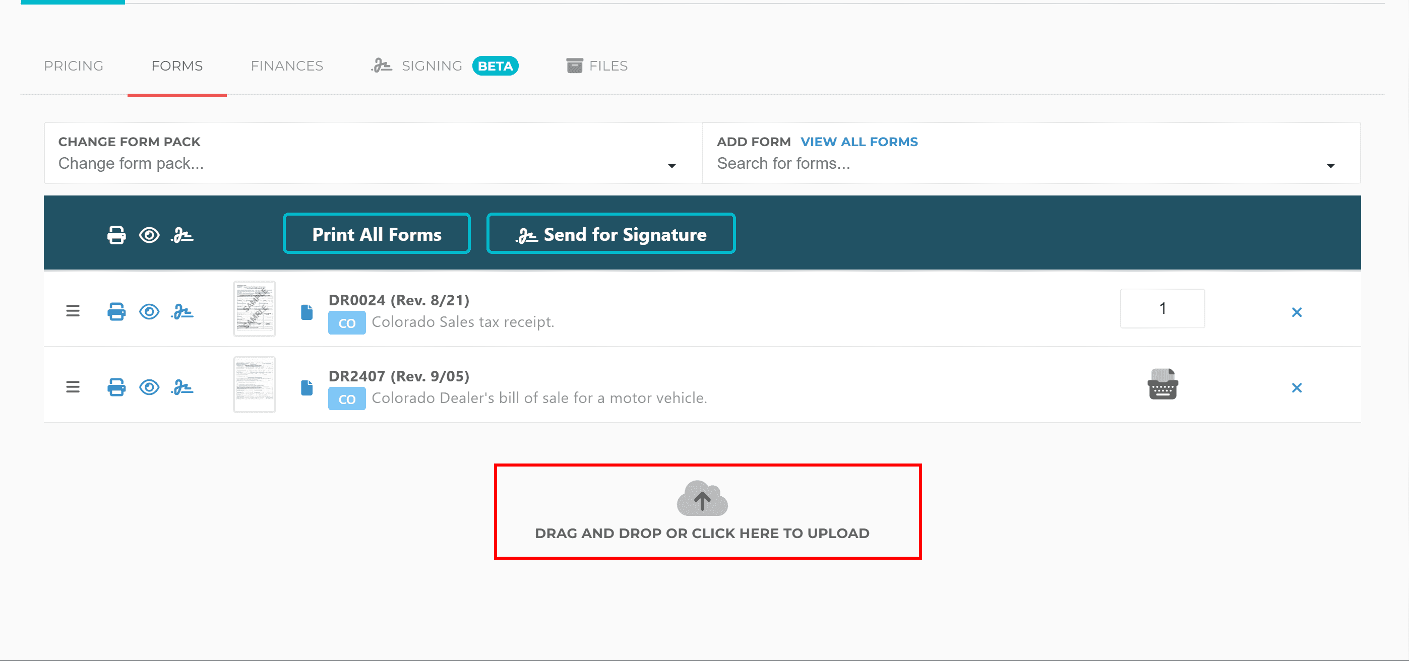1409x661 pixels.
Task: Click the typewriter icon on DR2407
Action: pyautogui.click(x=1162, y=384)
